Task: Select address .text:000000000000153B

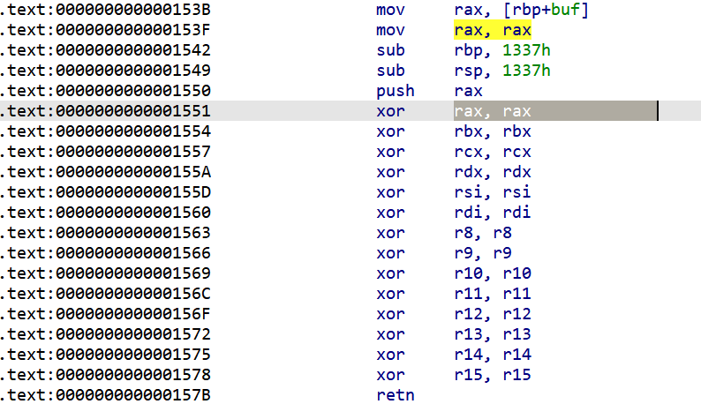Action: click(105, 10)
